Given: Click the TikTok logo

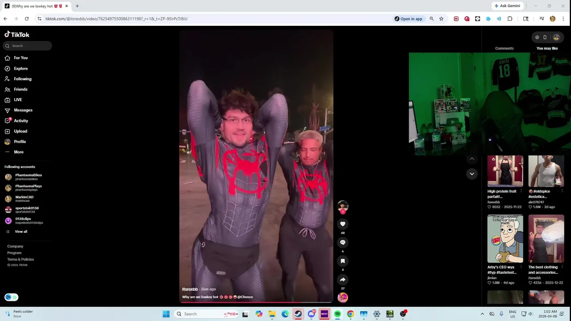Looking at the screenshot, I should pos(17,34).
